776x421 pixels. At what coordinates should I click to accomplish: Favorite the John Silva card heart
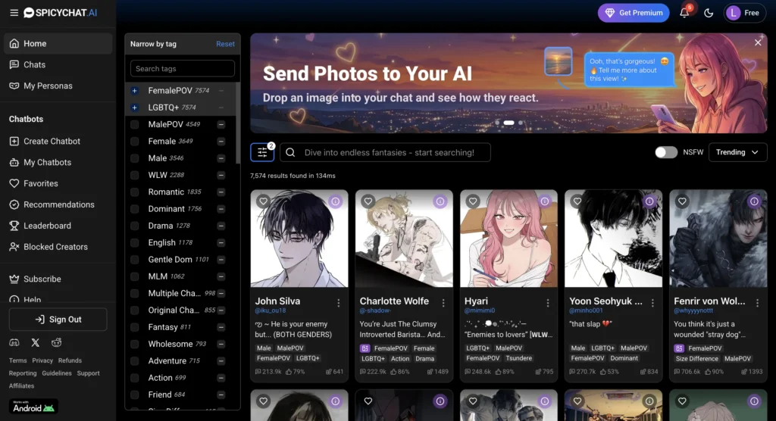point(263,201)
